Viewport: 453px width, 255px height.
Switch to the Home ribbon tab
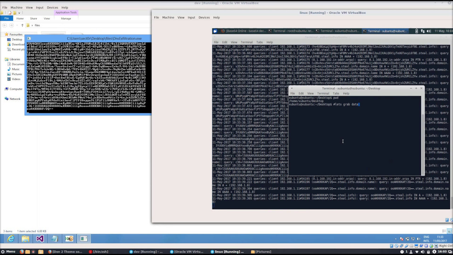tap(20, 18)
